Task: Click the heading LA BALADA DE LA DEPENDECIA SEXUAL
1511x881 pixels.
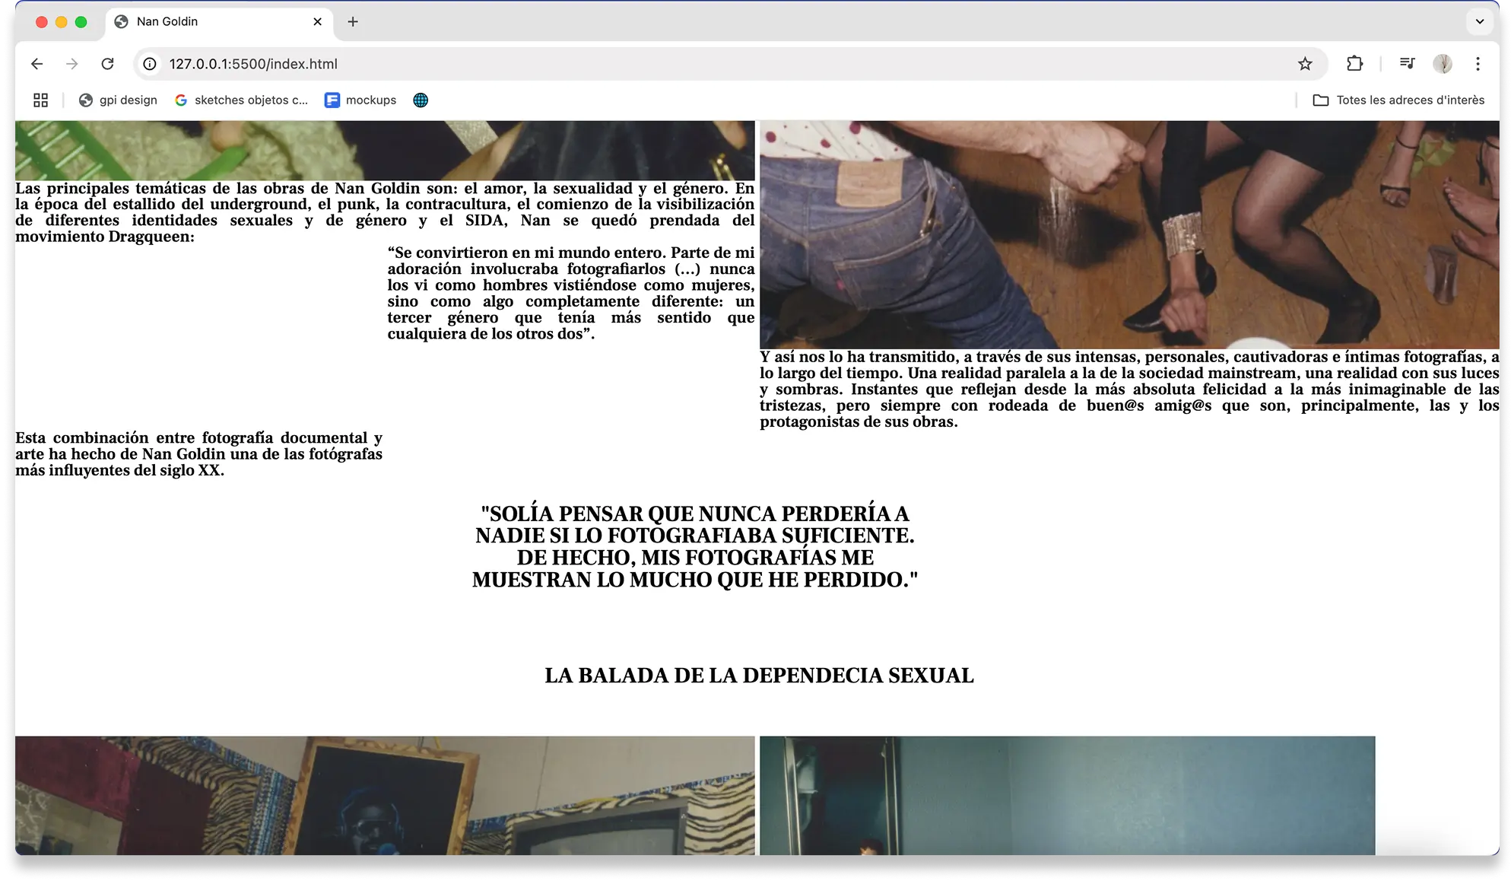Action: (759, 676)
